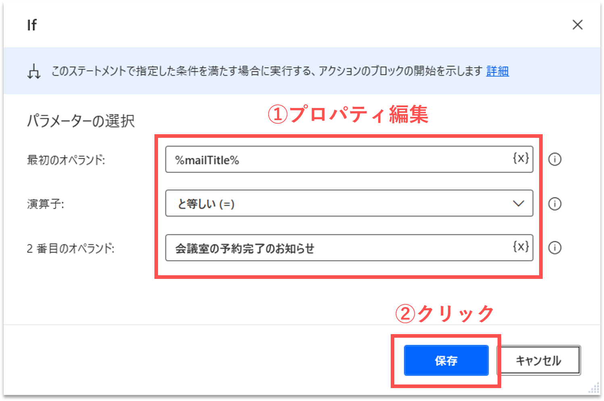Viewport: 604px width, 401px height.
Task: Show info icon next to 演算子 dropdown
Action: 555,204
